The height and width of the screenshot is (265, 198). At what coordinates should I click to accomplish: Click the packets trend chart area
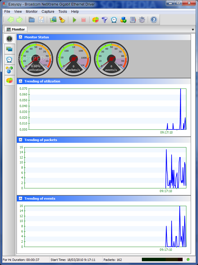click(105, 168)
